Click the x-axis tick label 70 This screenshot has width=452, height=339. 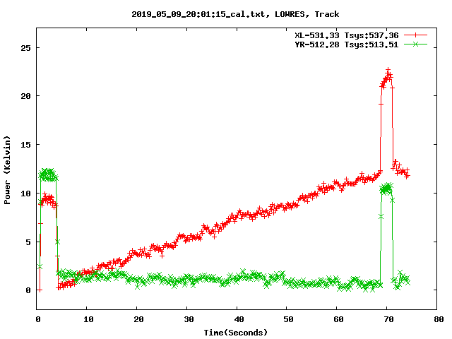point(389,319)
